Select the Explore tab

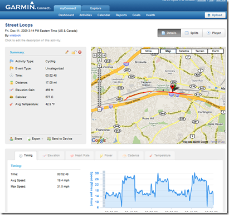(x=96, y=8)
